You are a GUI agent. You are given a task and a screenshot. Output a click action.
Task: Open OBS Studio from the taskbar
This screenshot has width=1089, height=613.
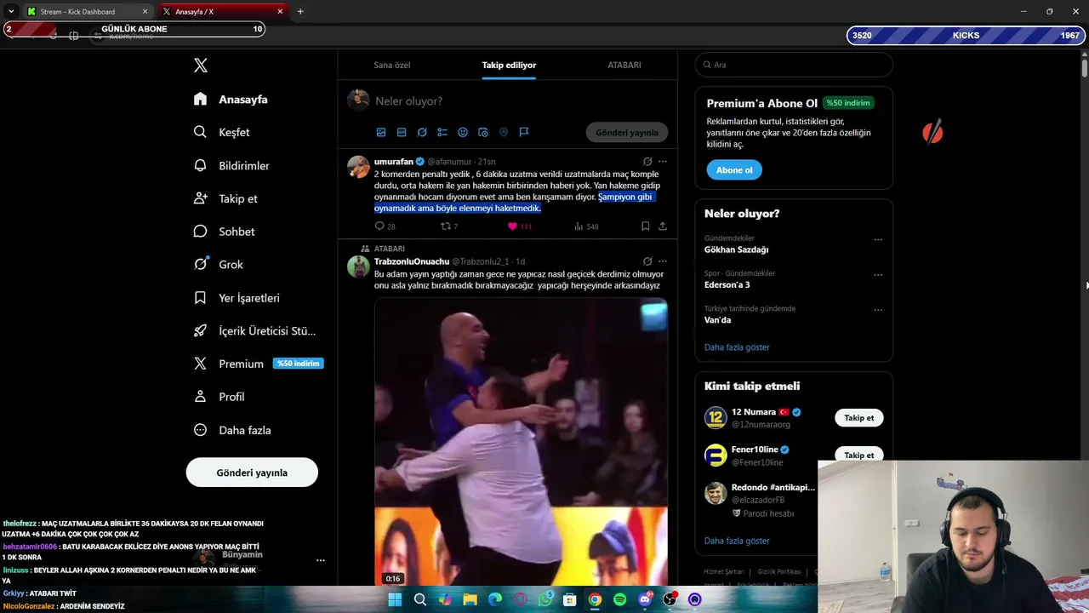670,599
